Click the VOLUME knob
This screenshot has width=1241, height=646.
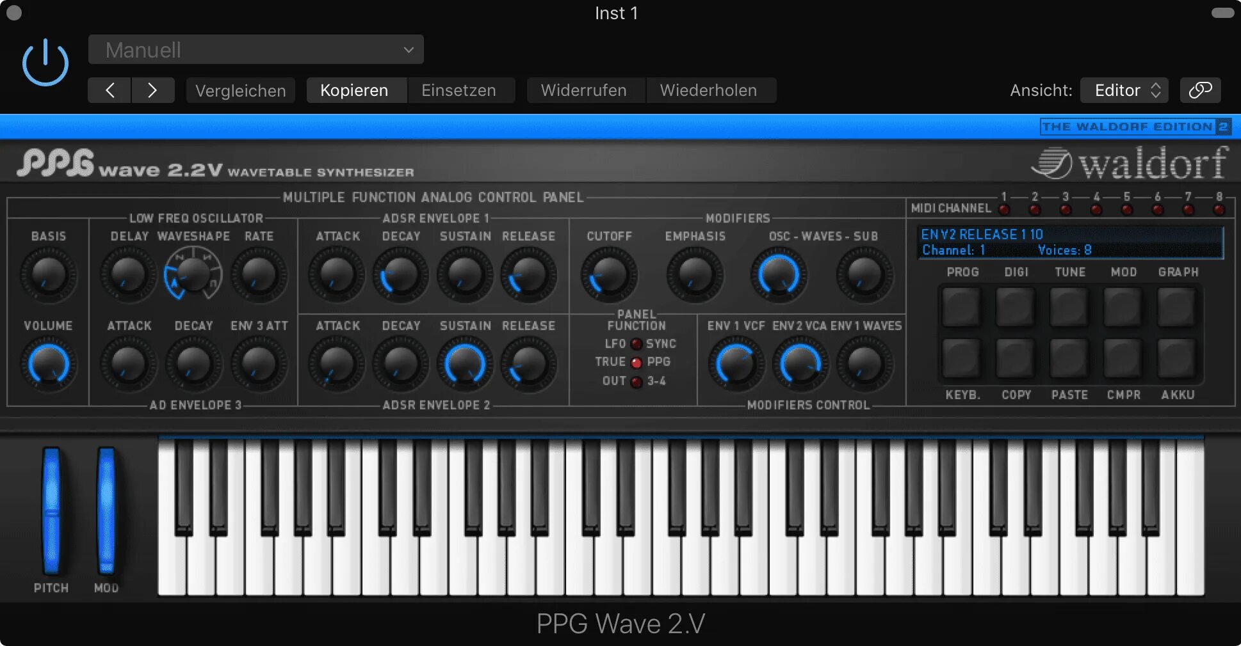49,364
